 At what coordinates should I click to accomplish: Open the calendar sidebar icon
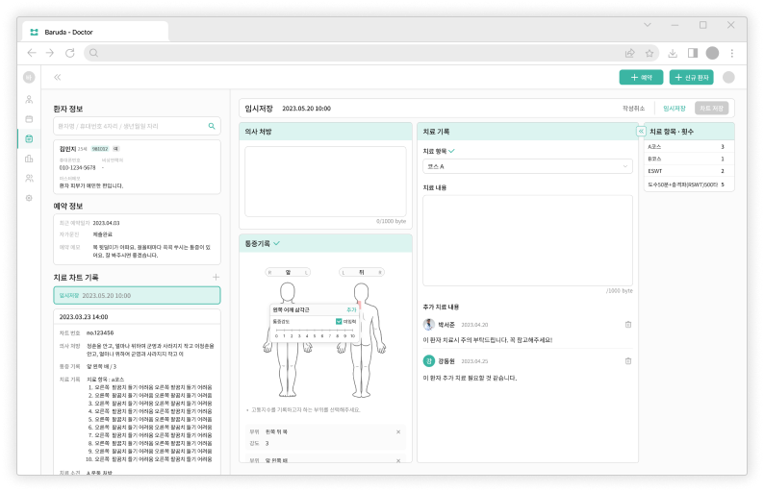[x=29, y=119]
